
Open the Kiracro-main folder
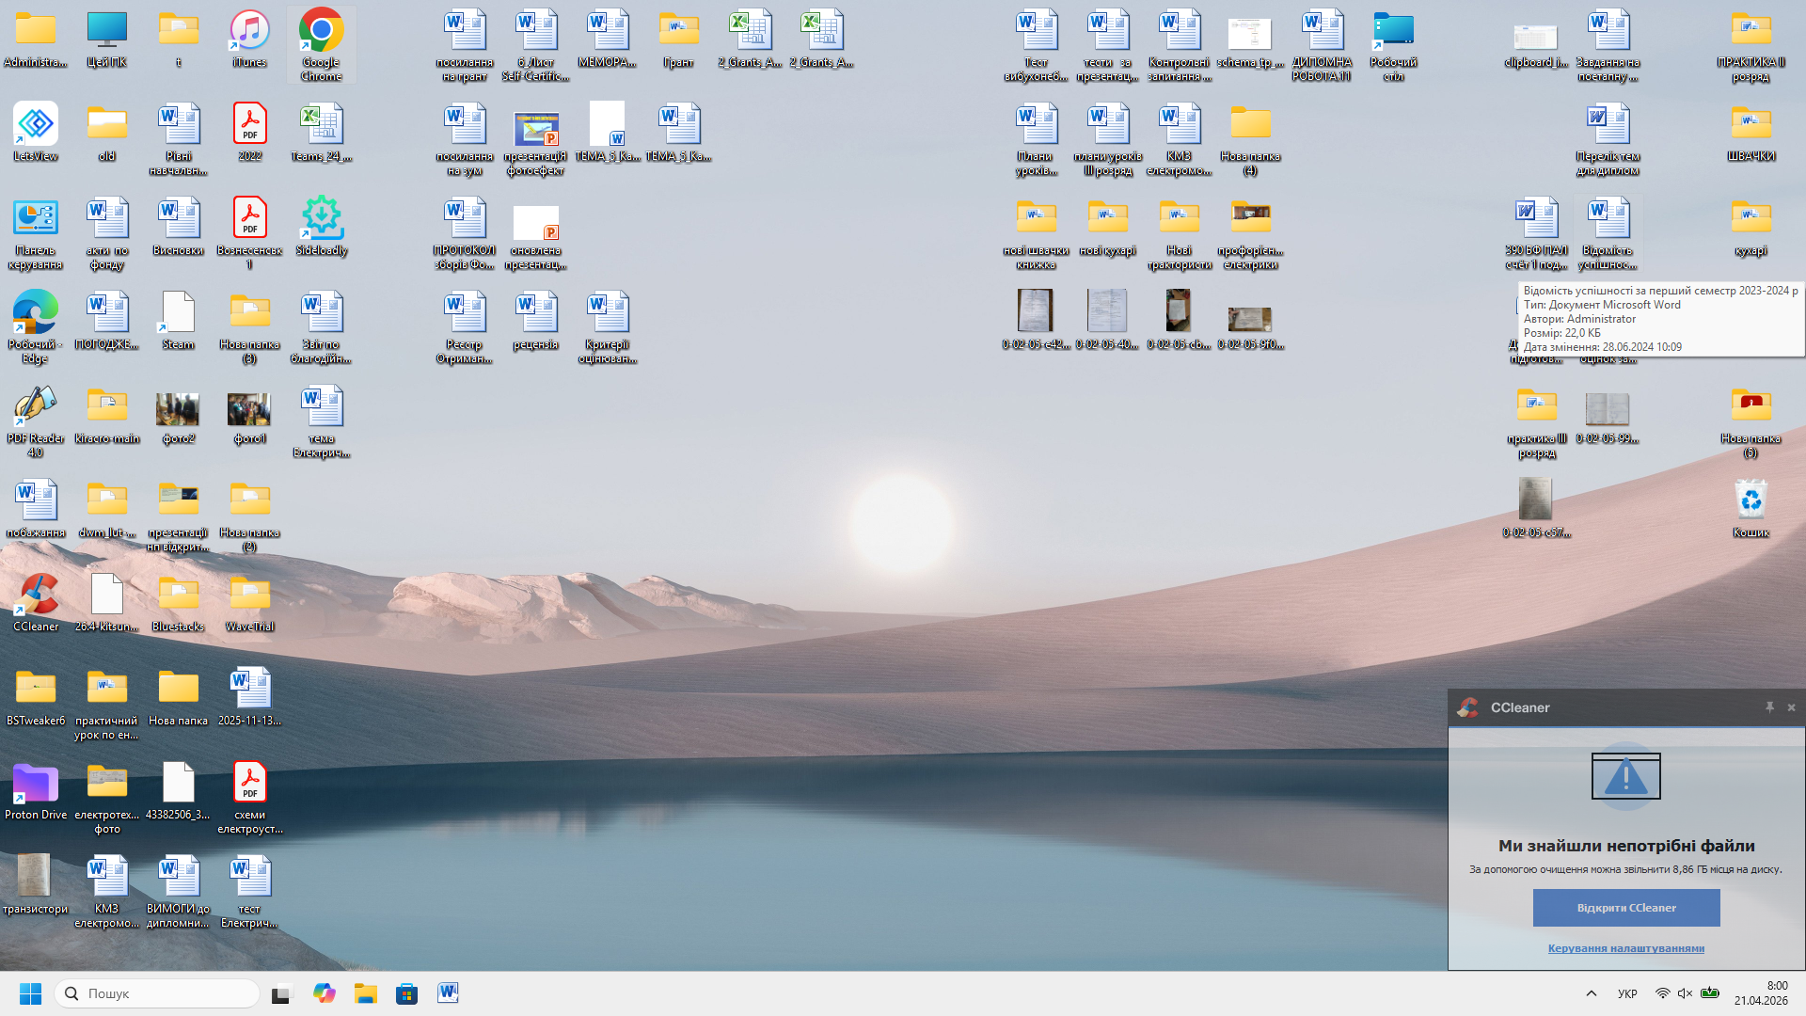point(107,414)
